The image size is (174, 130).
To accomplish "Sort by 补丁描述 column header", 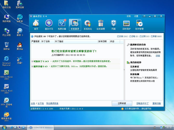I will pos(76,41).
